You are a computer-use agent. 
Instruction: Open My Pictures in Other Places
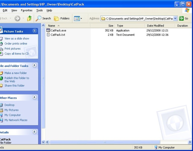[11, 110]
